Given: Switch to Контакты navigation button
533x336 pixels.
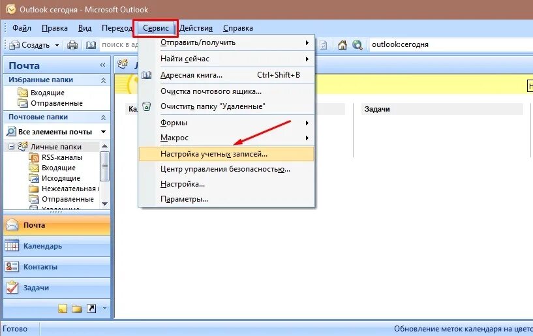Looking at the screenshot, I should (57, 267).
